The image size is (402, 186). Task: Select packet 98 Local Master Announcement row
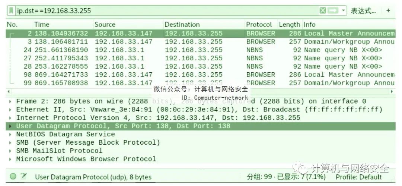point(201,75)
